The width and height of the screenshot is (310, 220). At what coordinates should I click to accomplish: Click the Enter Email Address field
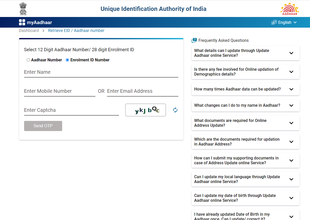point(143,91)
